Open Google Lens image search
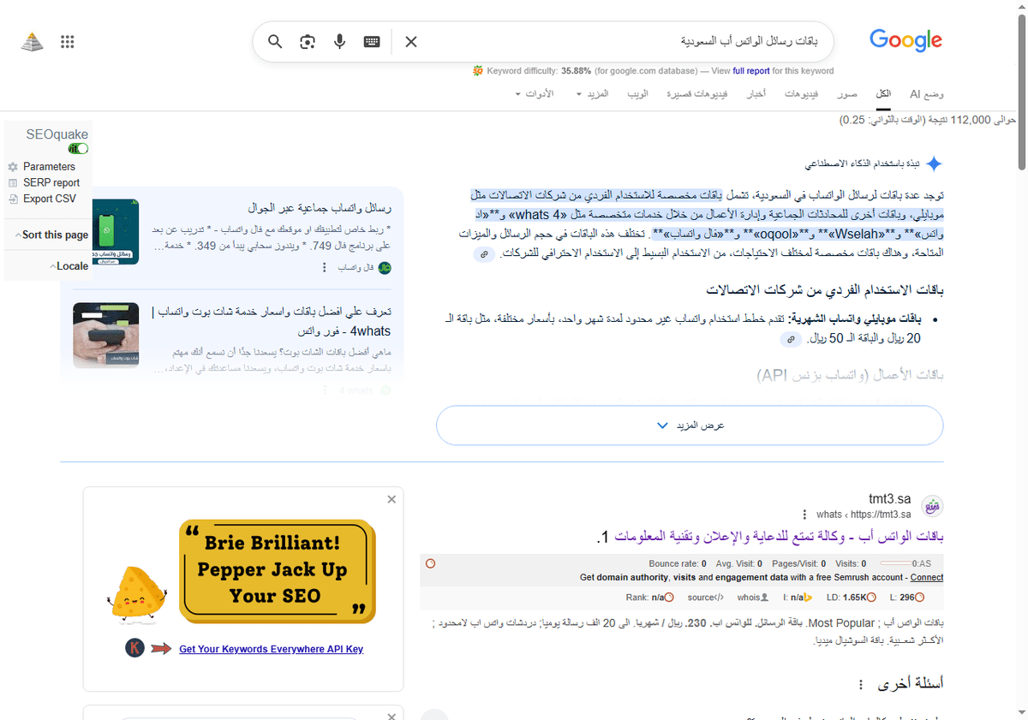 click(x=308, y=41)
